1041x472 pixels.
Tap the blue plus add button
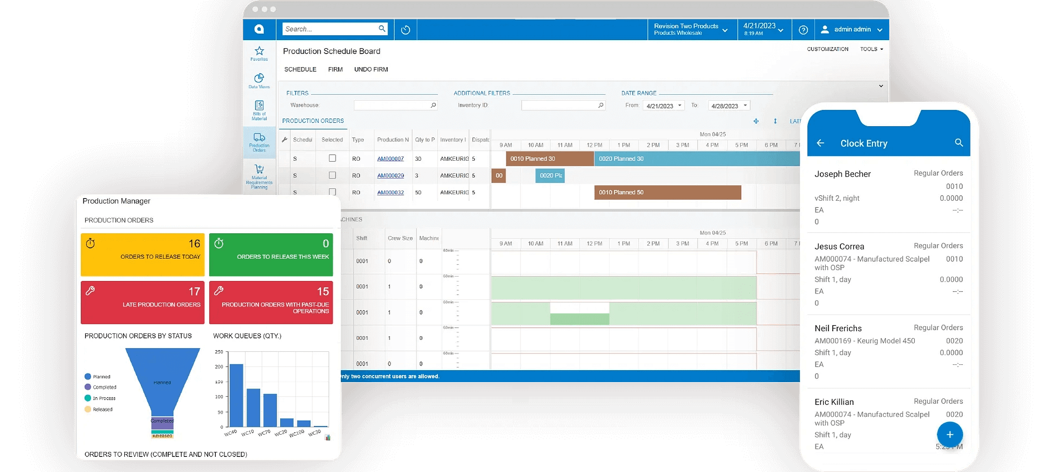(x=949, y=435)
